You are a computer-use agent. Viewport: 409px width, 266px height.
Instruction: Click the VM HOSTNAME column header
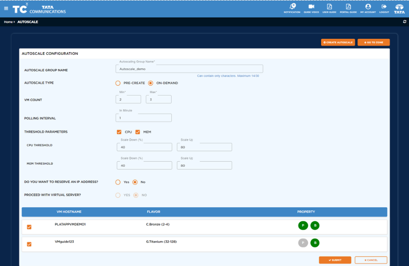coord(69,212)
